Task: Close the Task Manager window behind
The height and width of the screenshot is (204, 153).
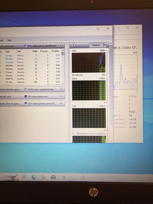Action: coord(137,27)
